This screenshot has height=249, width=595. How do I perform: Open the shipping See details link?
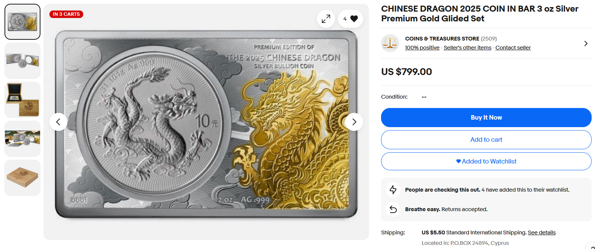pos(541,232)
